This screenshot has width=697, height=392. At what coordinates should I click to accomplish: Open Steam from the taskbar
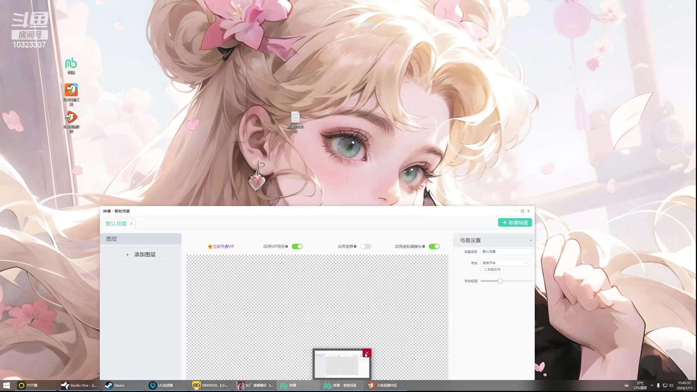(122, 385)
